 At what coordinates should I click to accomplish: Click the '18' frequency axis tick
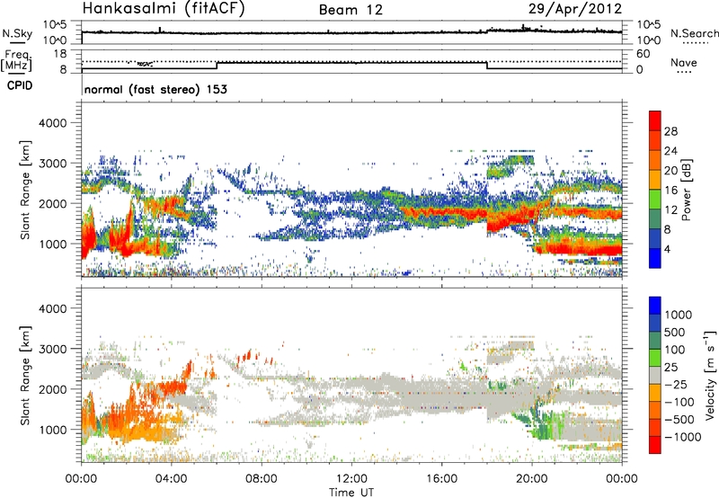click(60, 54)
